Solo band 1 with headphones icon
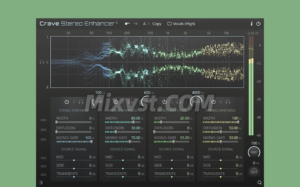 coord(81,102)
